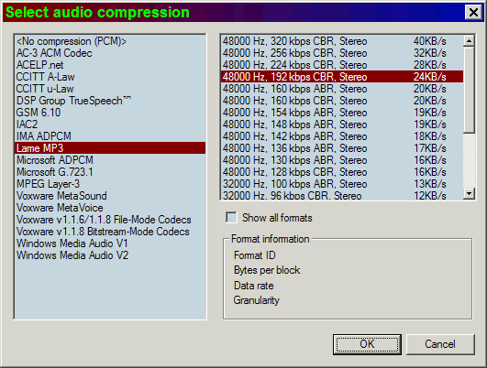Click the Cancel button
This screenshot has width=487, height=368.
(440, 344)
